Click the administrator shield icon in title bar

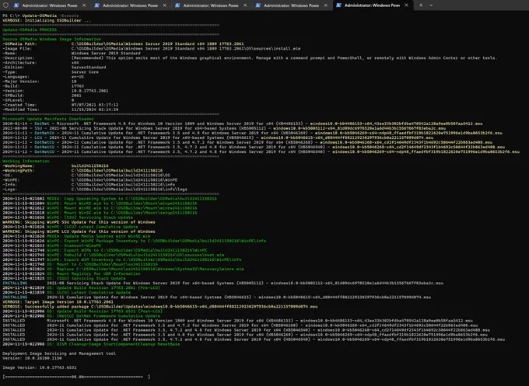point(5,5)
